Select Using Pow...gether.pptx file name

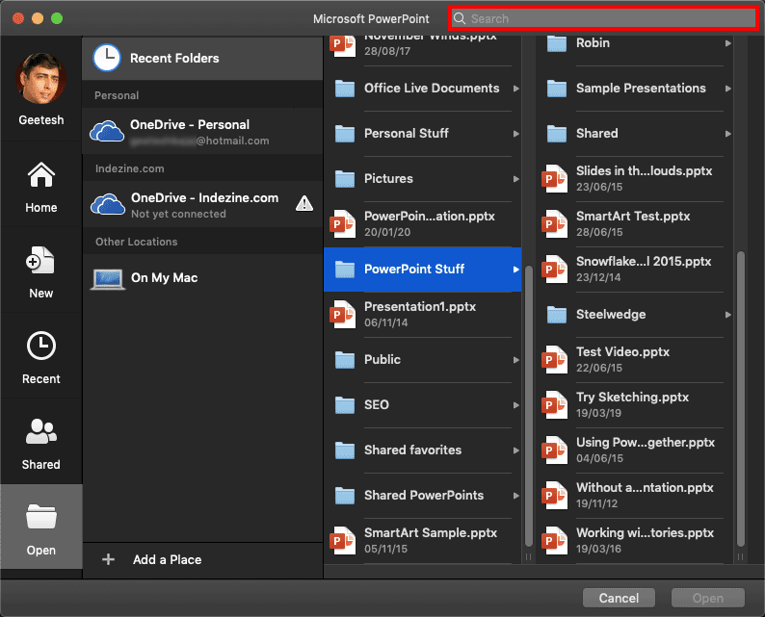click(x=645, y=442)
